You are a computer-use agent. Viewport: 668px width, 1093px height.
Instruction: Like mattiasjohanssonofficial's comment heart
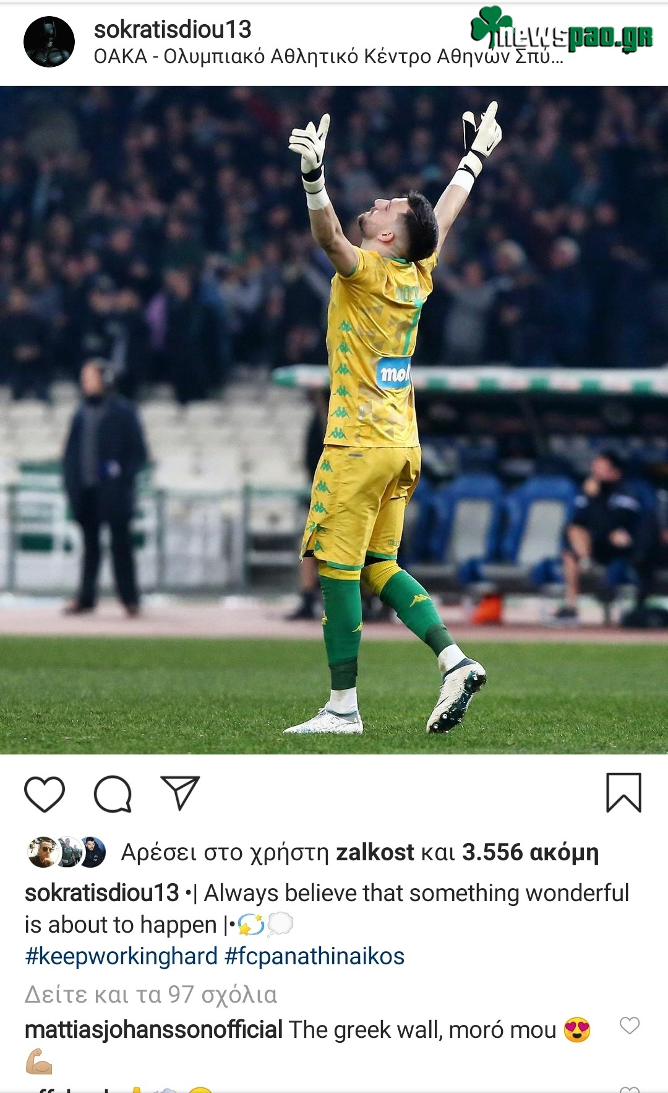point(630,1026)
